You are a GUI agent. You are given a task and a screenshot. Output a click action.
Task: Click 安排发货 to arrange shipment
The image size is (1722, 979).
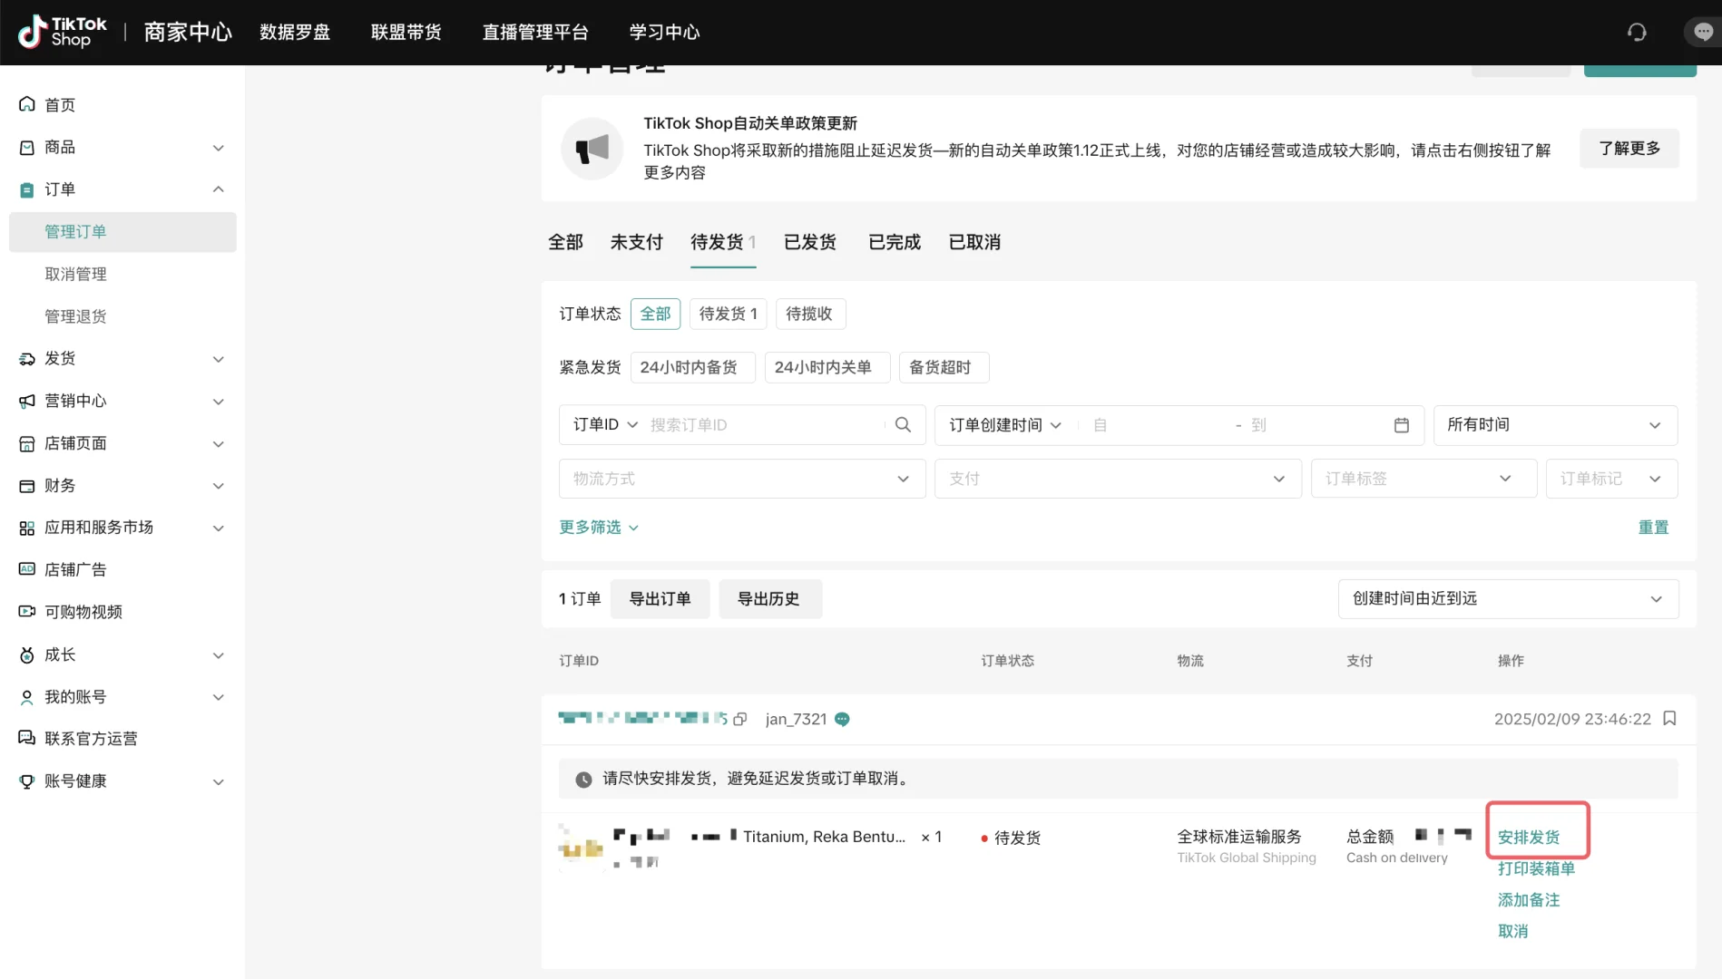1529,837
